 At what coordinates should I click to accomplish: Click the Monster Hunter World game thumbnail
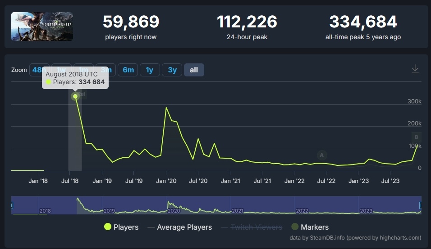42,27
